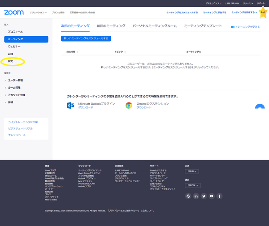This screenshot has height=226, width=269.
Task: Click the トレーニングを受ける link
Action: click(x=247, y=27)
